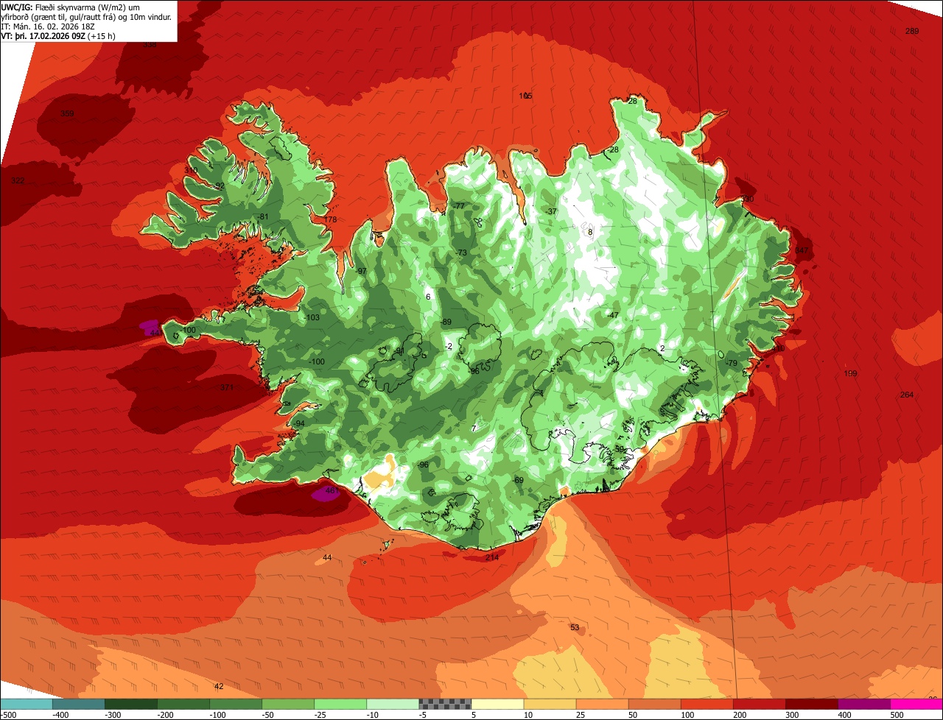Viewport: 943px width, 720px height.
Task: Click the map value '178'
Action: click(330, 219)
